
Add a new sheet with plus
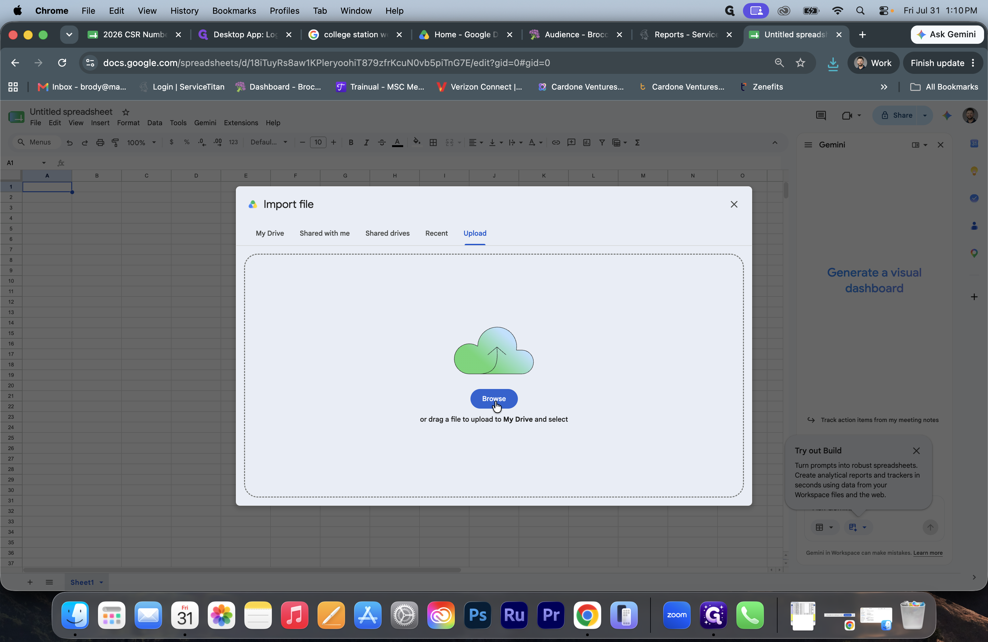pyautogui.click(x=30, y=582)
